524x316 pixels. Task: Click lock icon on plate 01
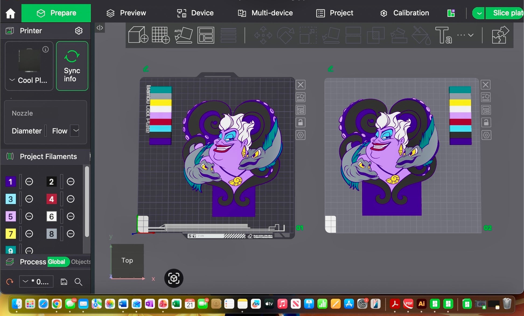coord(301,123)
